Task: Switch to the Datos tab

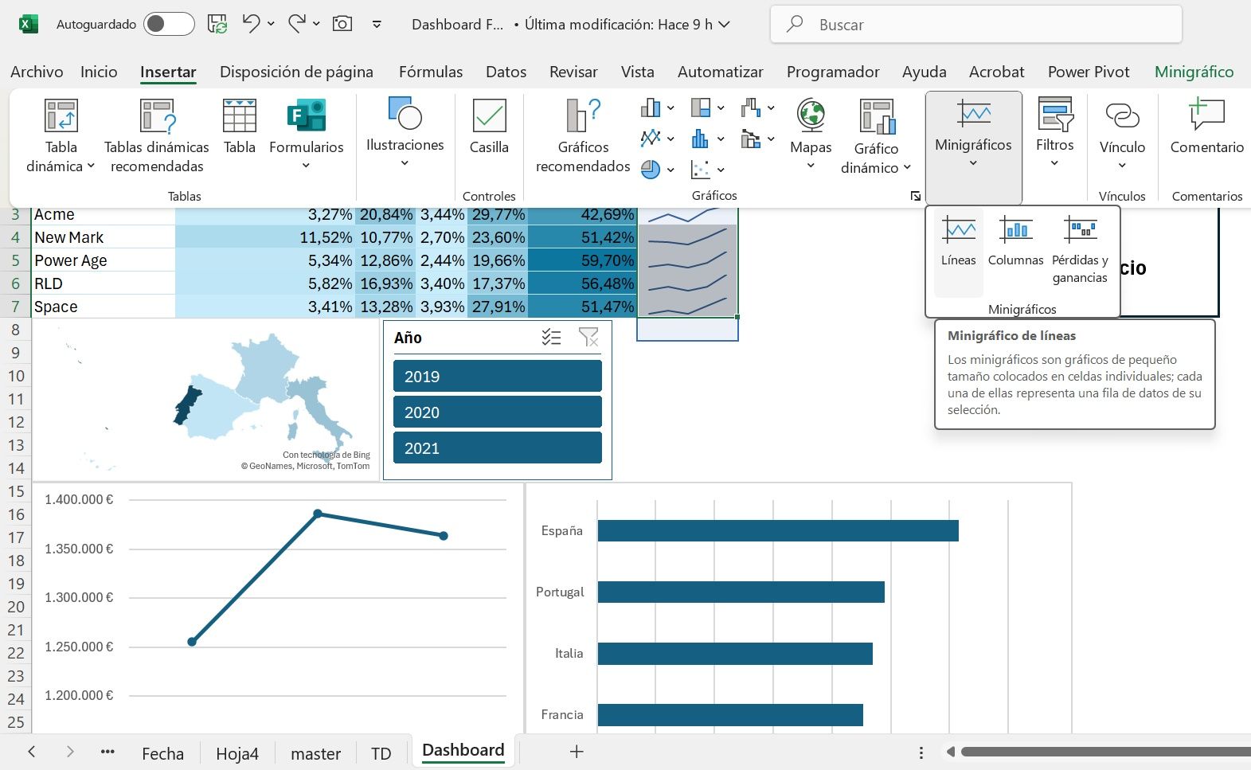Action: [506, 72]
